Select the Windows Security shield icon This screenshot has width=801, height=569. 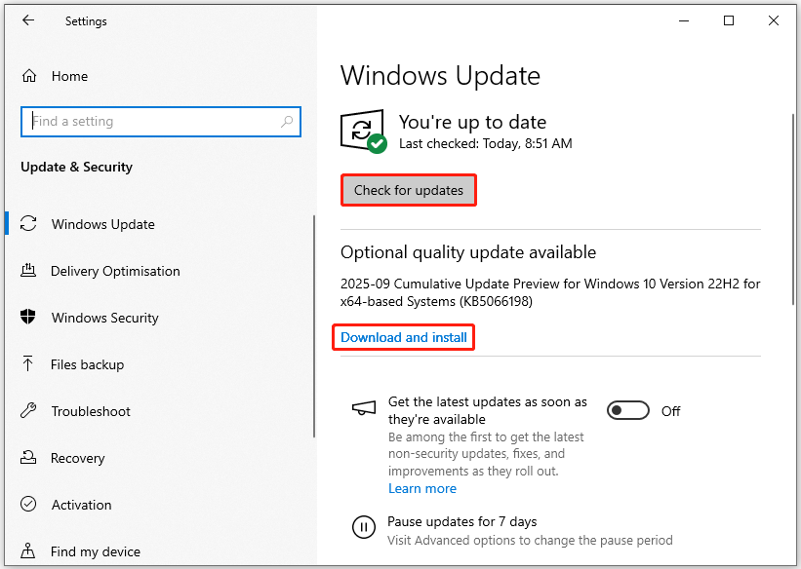pos(29,318)
